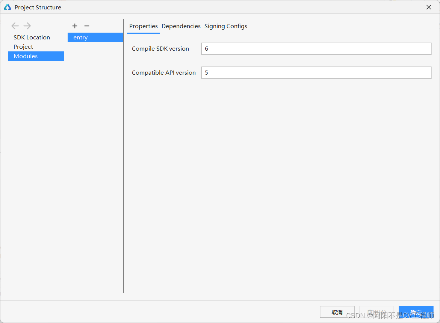
Task: Remove the module with minus icon
Action: (x=87, y=26)
